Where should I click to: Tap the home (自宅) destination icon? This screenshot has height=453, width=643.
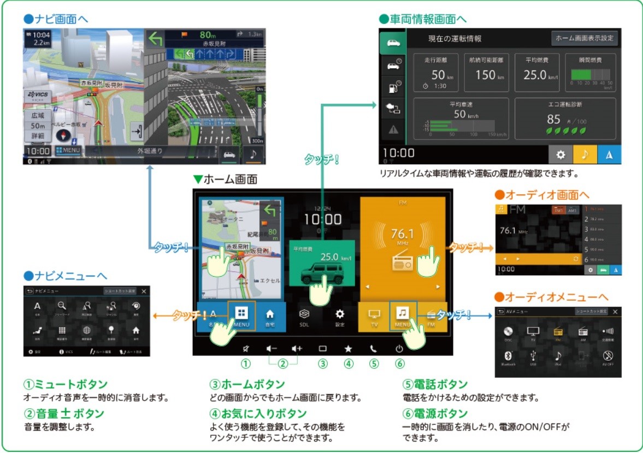coord(270,317)
